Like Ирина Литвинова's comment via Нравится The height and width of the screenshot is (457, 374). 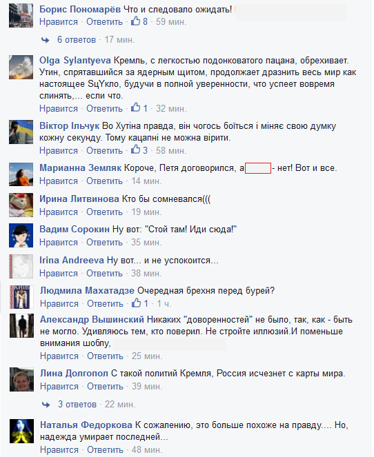coord(59,212)
